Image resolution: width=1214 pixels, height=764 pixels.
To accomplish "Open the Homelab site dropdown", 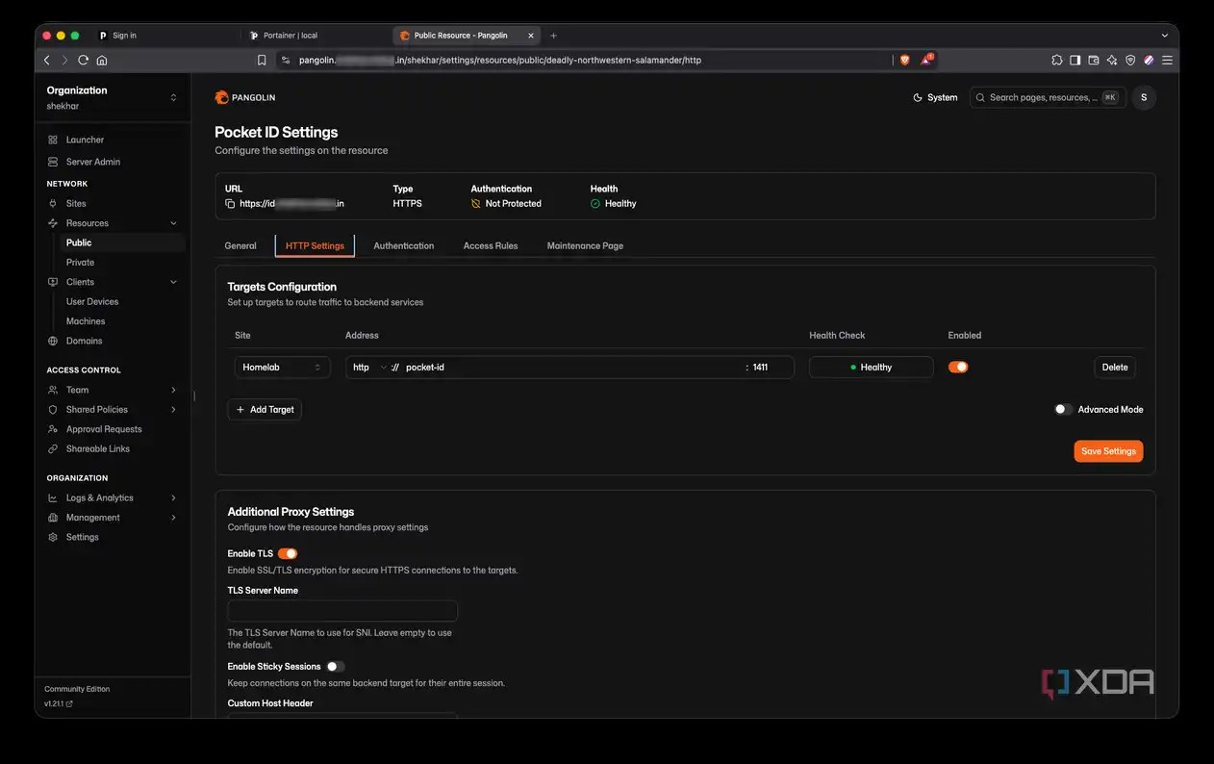I will (283, 367).
